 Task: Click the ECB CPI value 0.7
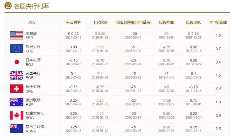(x=218, y=49)
